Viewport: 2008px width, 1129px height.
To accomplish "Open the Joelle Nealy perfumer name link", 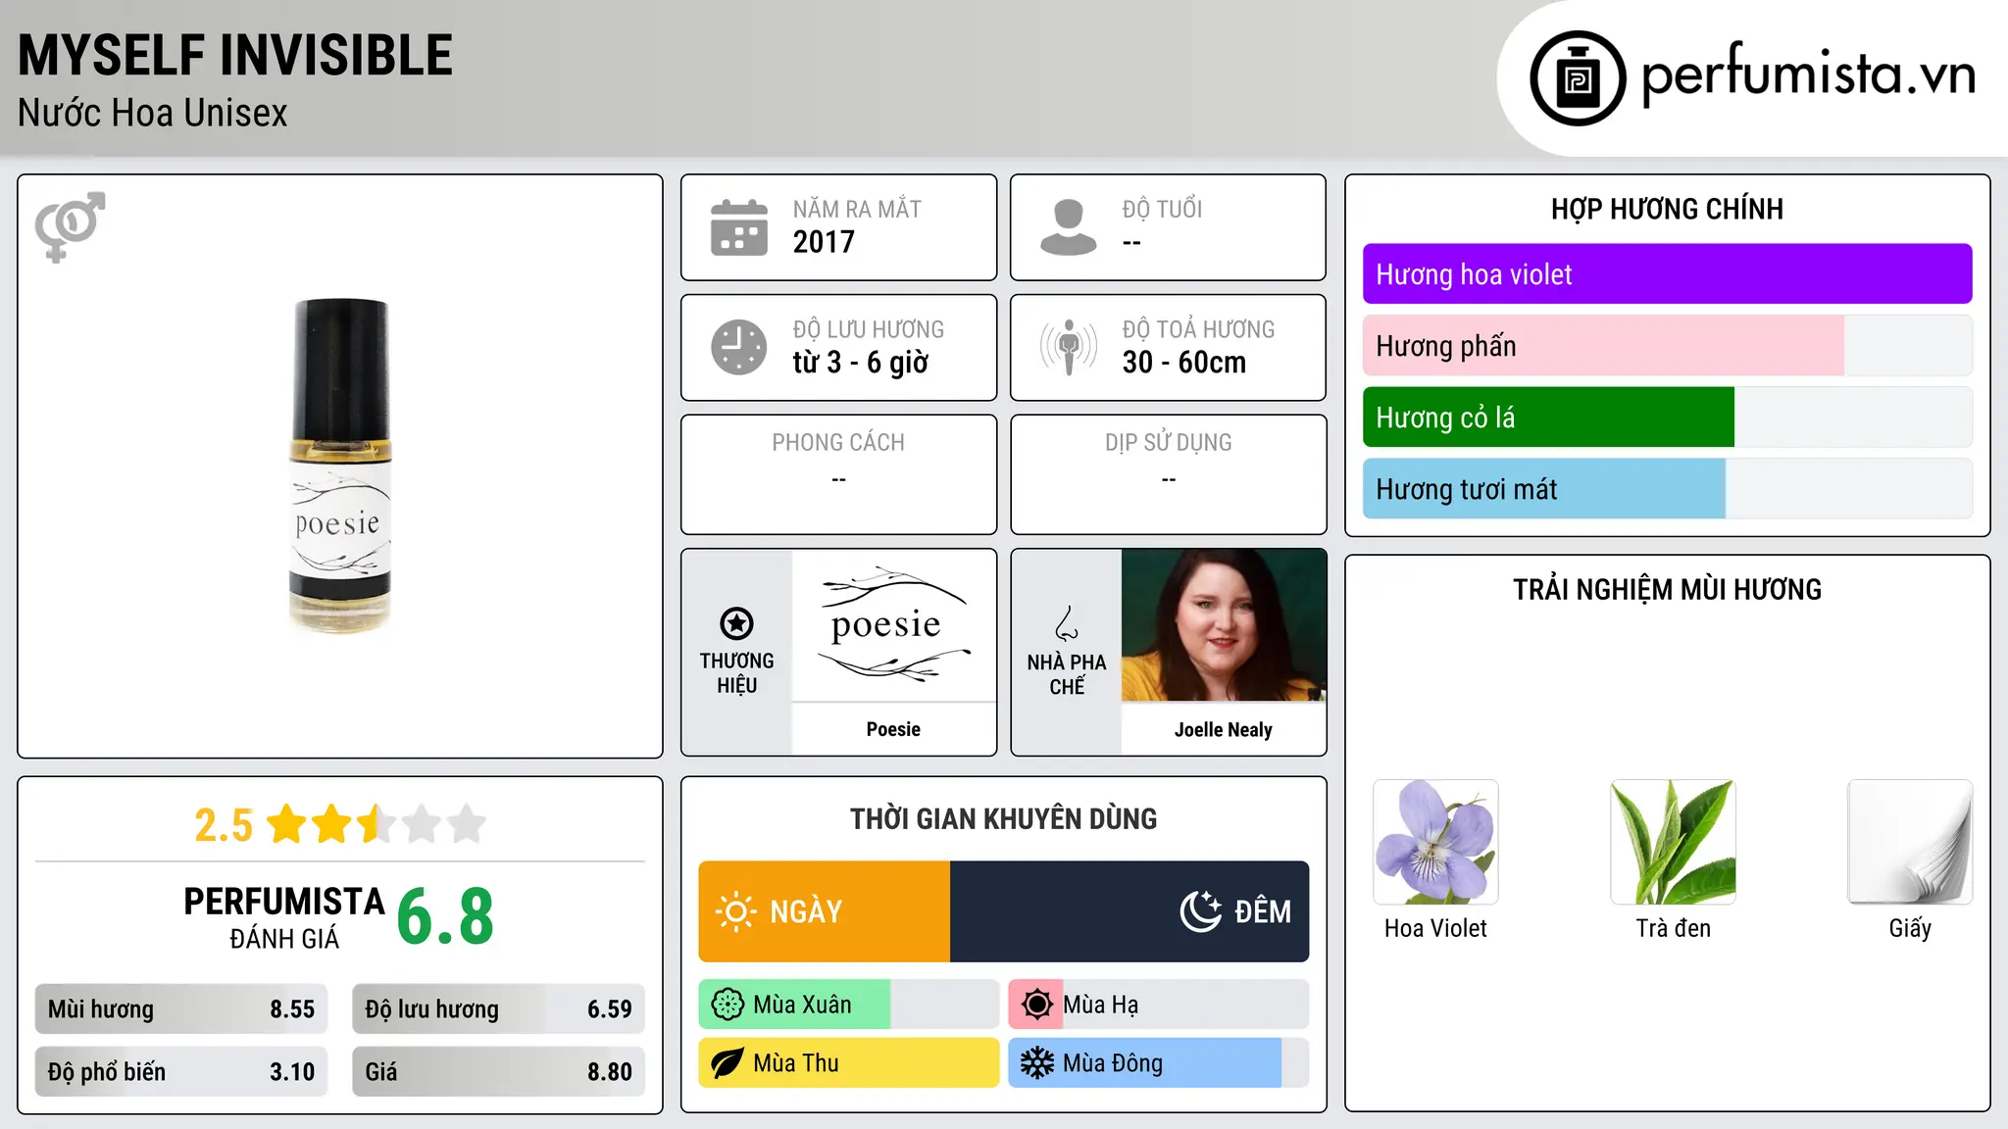I will coord(1224,729).
